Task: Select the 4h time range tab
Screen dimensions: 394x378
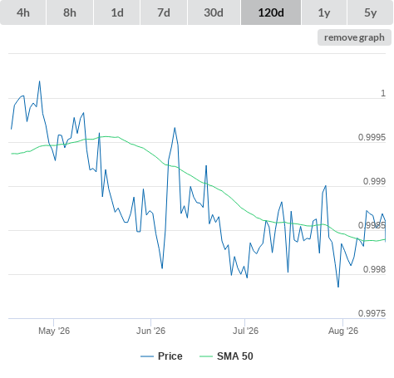Action: (23, 12)
